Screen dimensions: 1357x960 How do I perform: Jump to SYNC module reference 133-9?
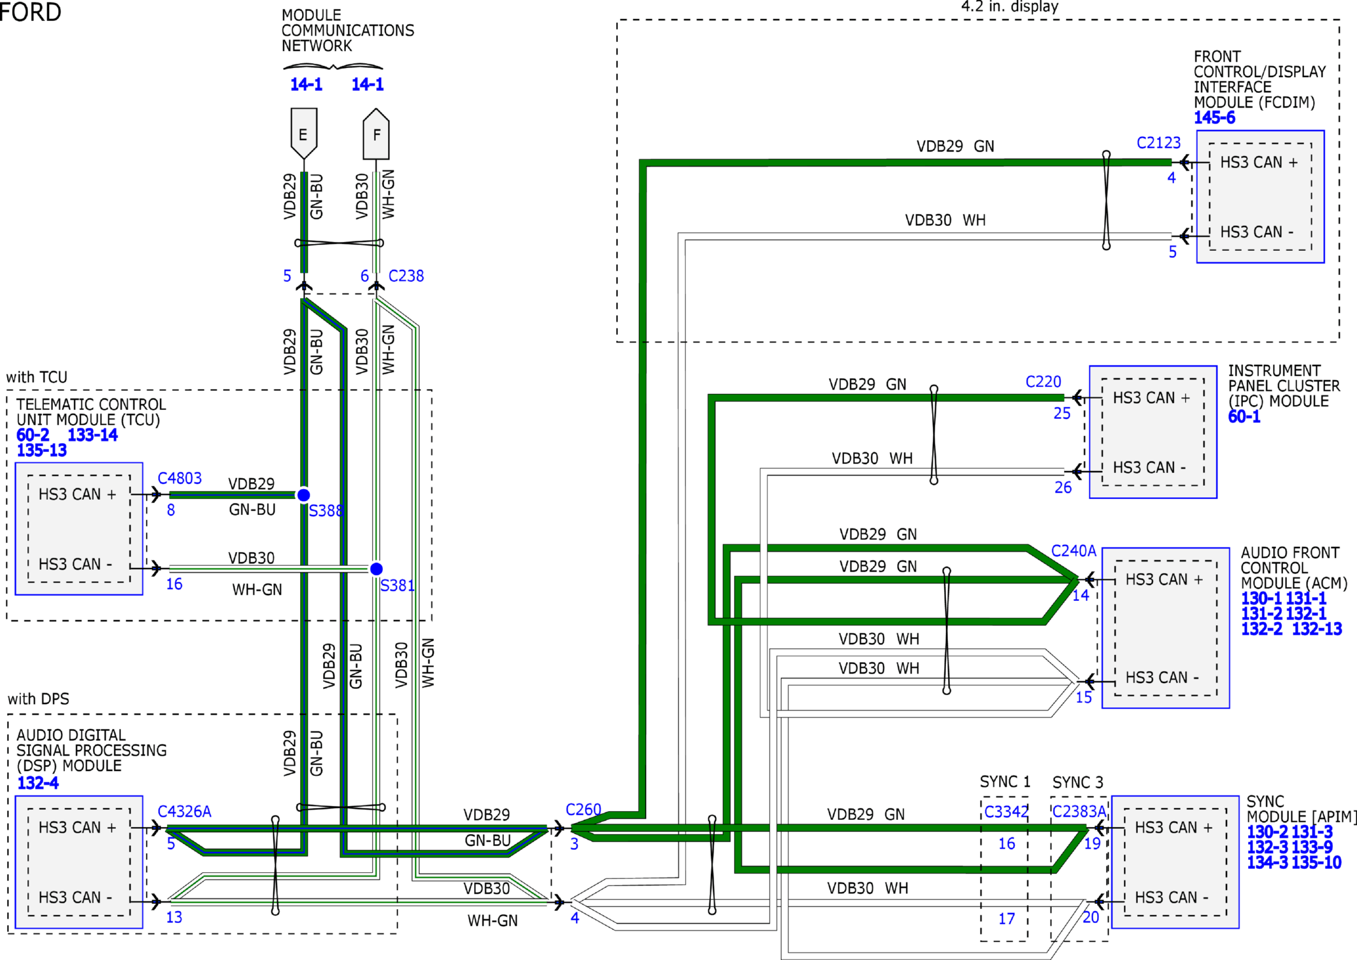pyautogui.click(x=1312, y=847)
